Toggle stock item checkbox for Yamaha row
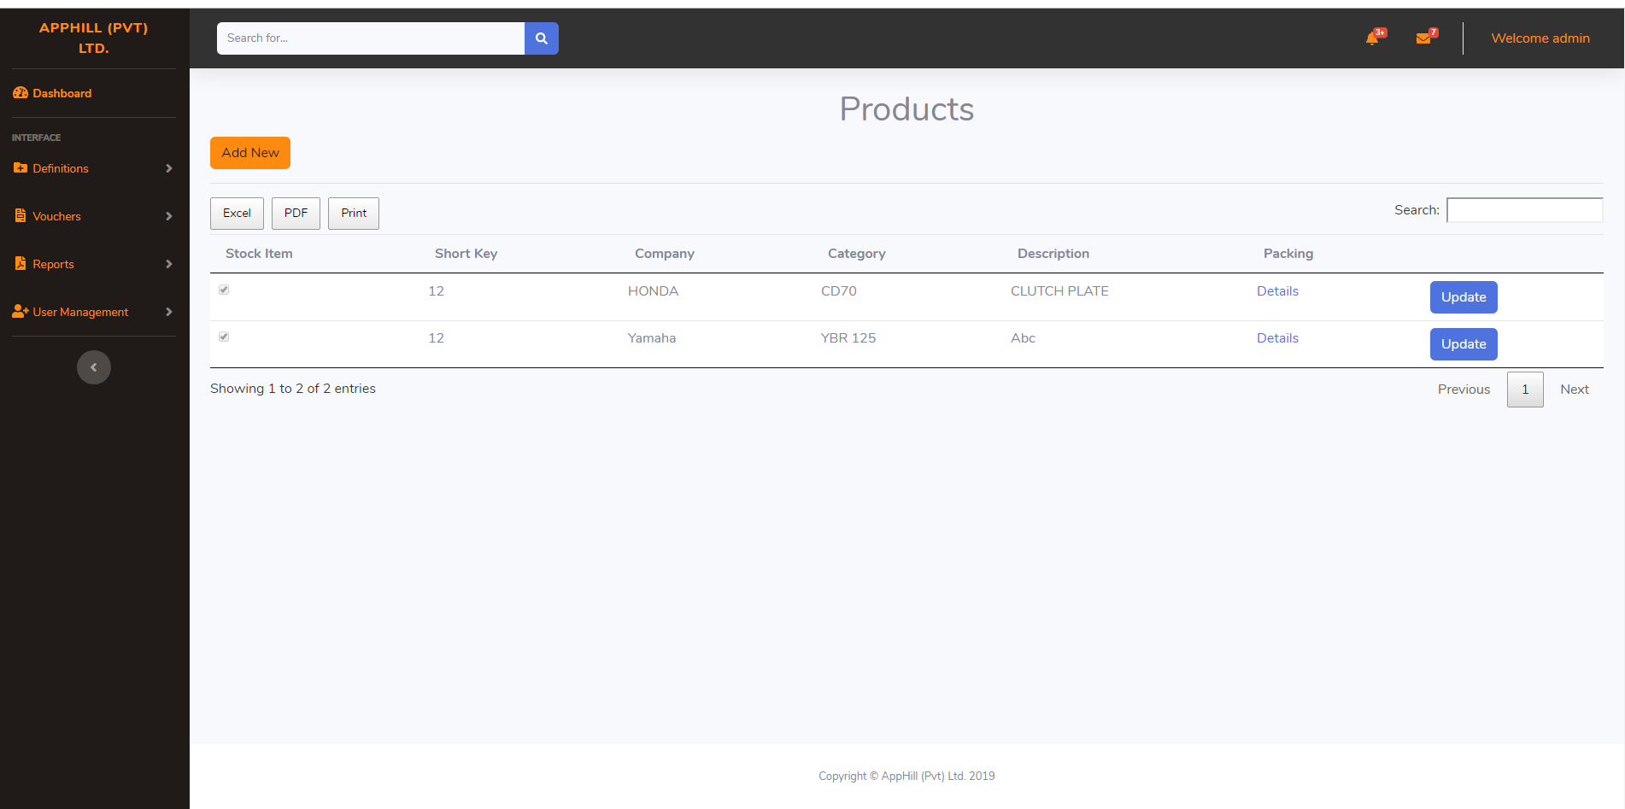Image resolution: width=1625 pixels, height=809 pixels. click(224, 337)
